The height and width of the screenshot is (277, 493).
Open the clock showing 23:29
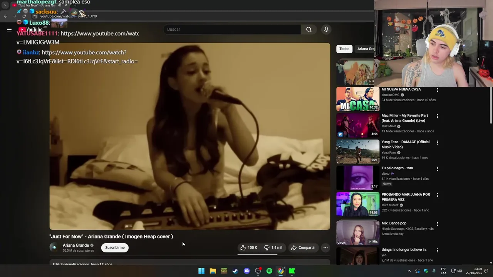(x=473, y=271)
